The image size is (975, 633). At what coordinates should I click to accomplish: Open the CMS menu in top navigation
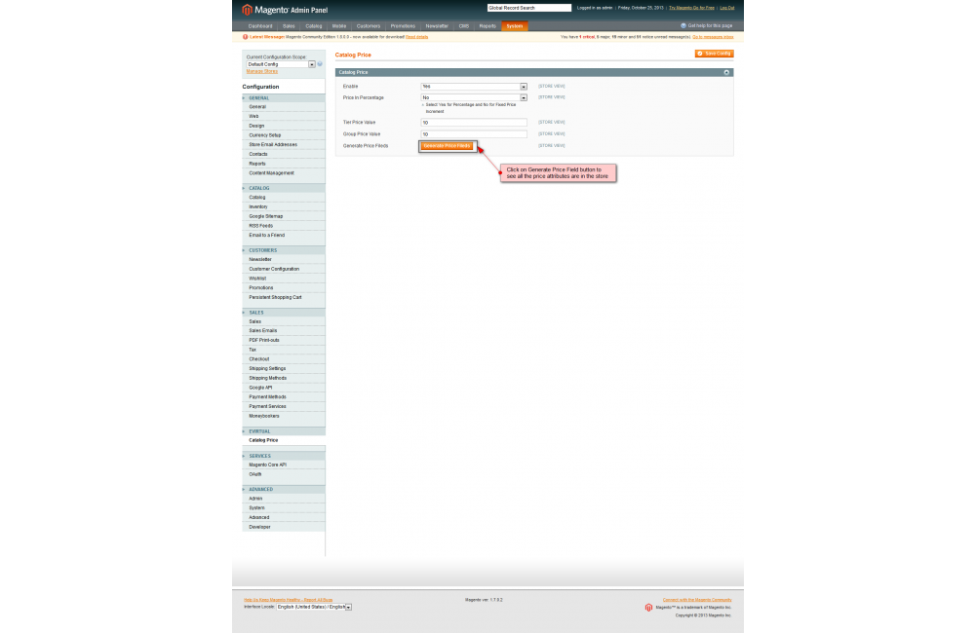pyautogui.click(x=464, y=26)
